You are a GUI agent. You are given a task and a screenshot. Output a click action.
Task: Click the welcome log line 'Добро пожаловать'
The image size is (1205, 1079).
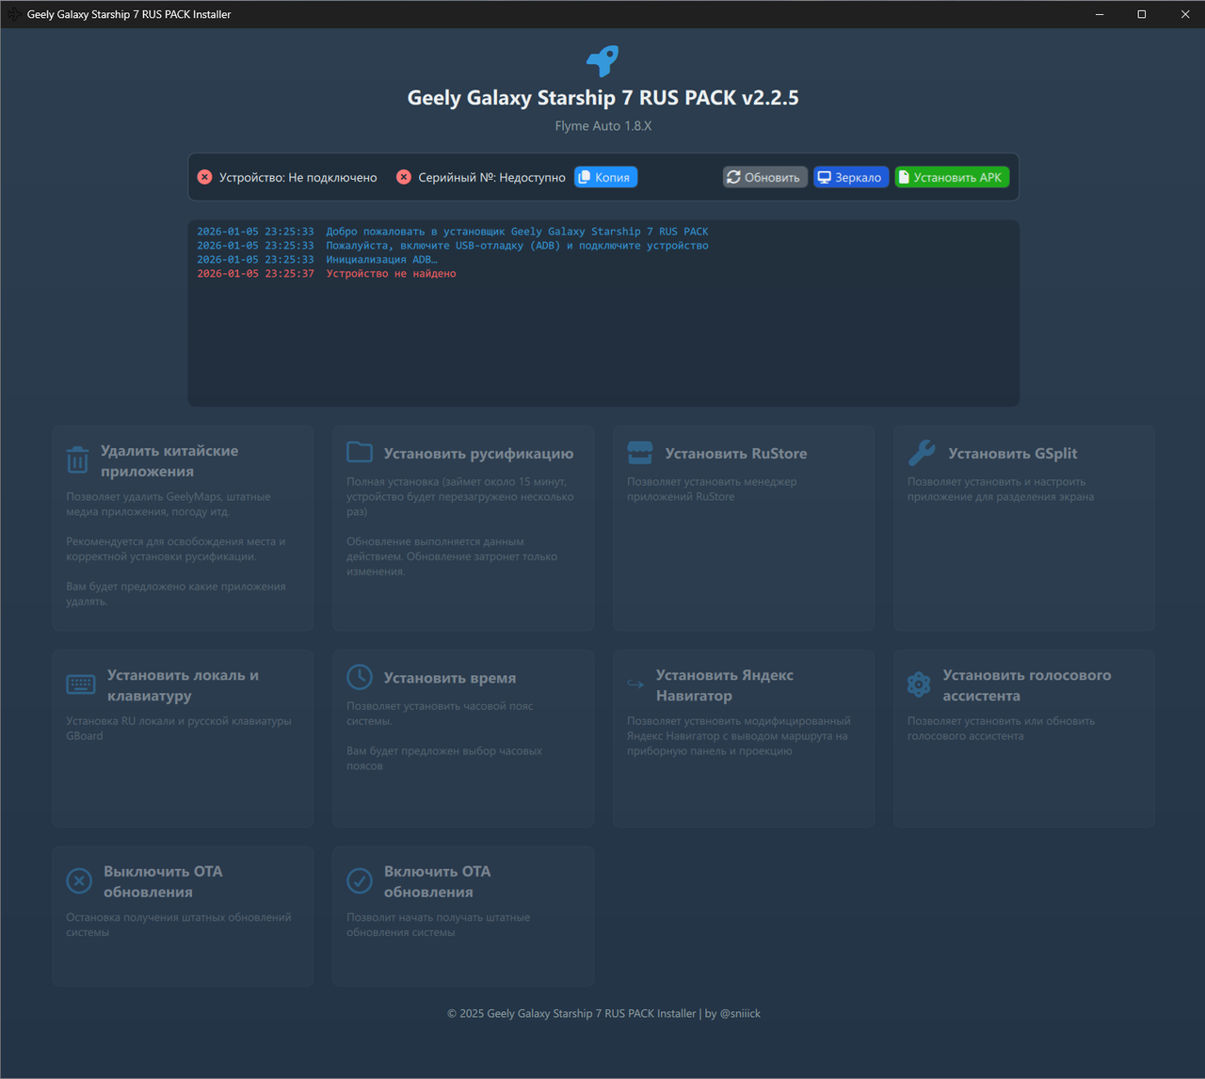point(517,232)
